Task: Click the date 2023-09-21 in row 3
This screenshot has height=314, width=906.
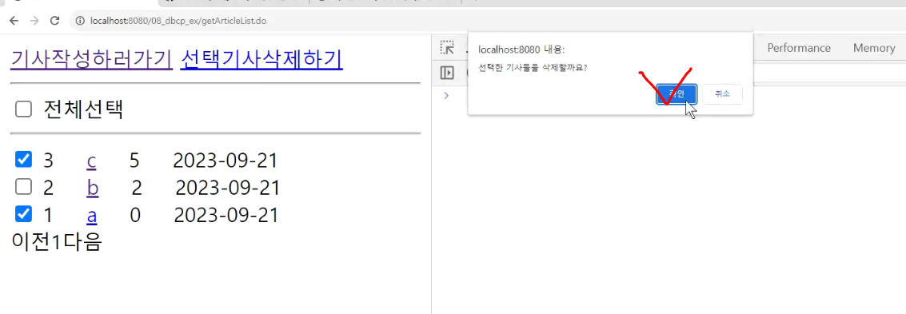Action: 226,160
